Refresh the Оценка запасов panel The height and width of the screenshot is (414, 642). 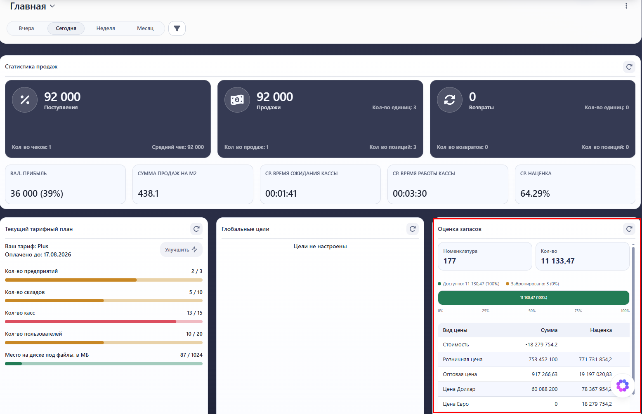point(629,229)
